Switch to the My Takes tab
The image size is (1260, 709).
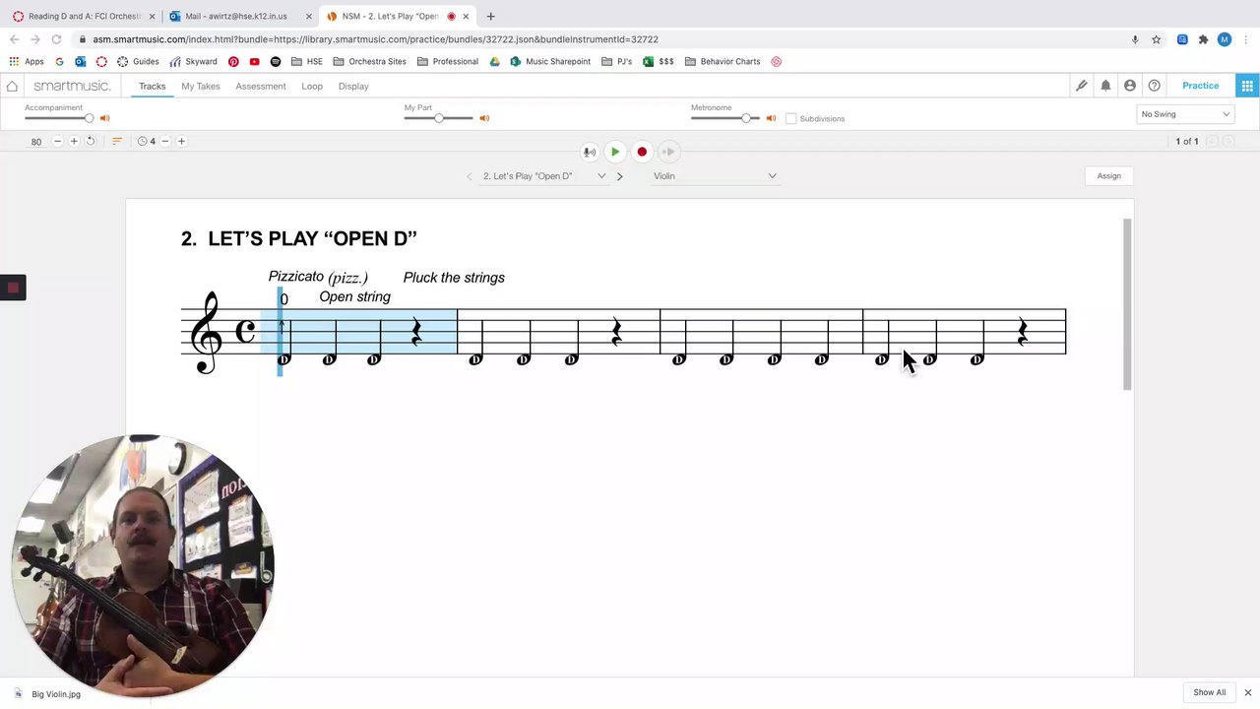tap(201, 86)
